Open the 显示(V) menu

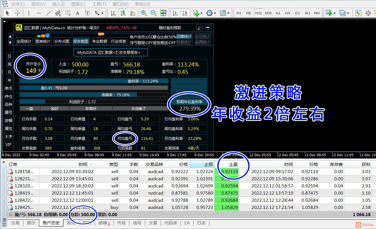click(38, 4)
